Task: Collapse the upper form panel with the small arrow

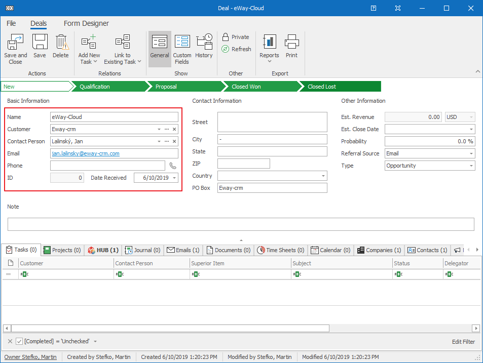Action: click(241, 240)
